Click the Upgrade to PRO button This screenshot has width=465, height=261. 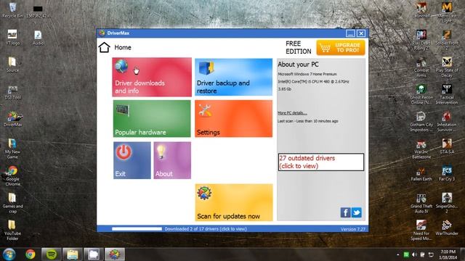click(341, 48)
